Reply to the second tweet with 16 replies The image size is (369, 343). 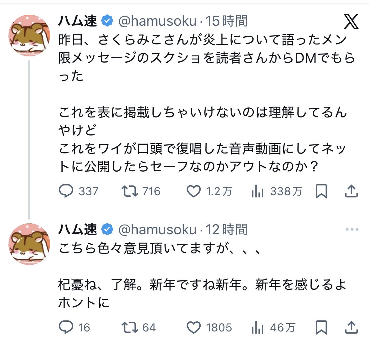click(x=66, y=328)
